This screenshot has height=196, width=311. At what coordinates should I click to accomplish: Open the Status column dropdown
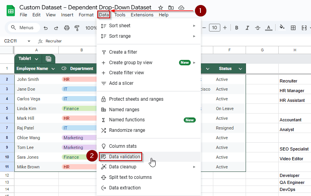click(x=241, y=69)
